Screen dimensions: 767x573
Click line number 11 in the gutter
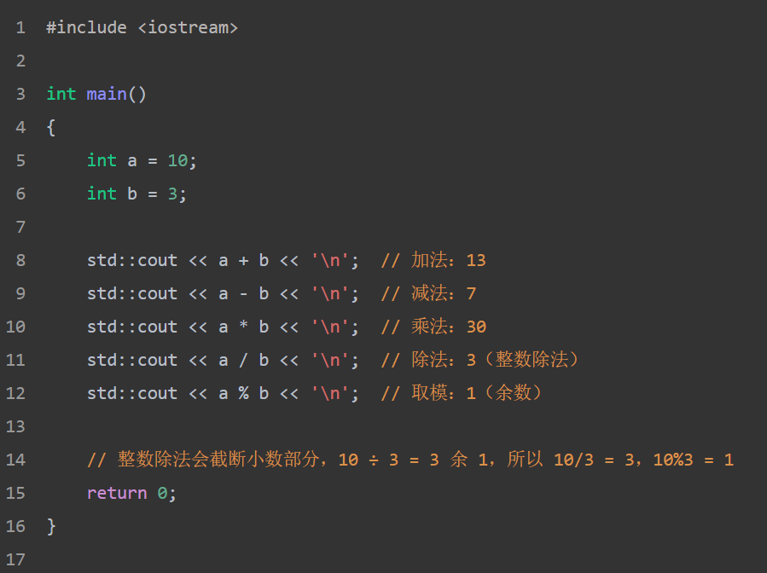15,360
